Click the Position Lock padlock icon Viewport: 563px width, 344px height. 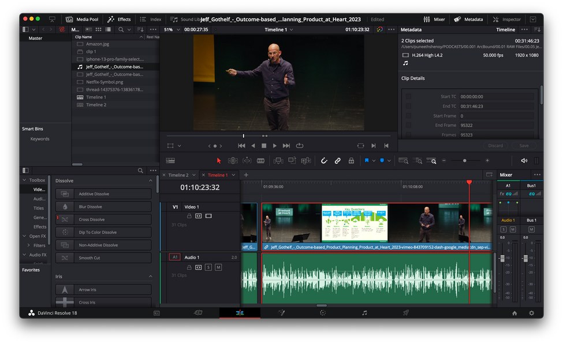point(351,161)
